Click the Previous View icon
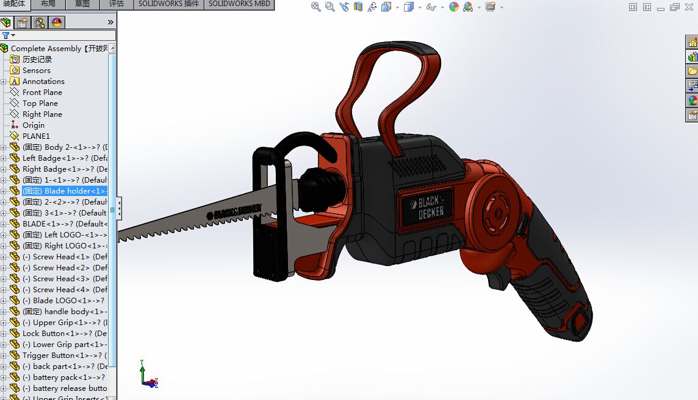The image size is (698, 400). [344, 7]
